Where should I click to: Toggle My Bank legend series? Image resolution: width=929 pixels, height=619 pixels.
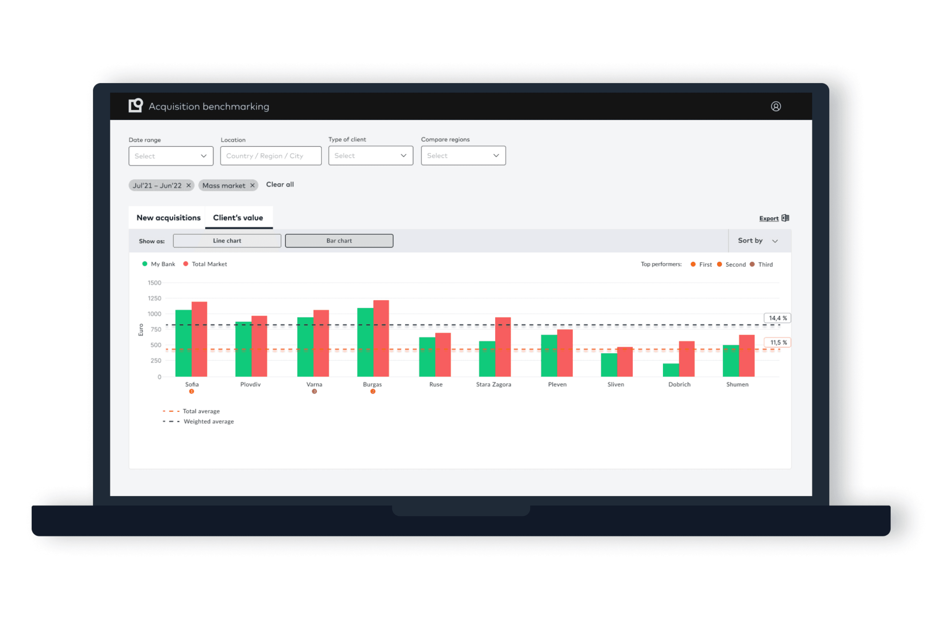[159, 264]
